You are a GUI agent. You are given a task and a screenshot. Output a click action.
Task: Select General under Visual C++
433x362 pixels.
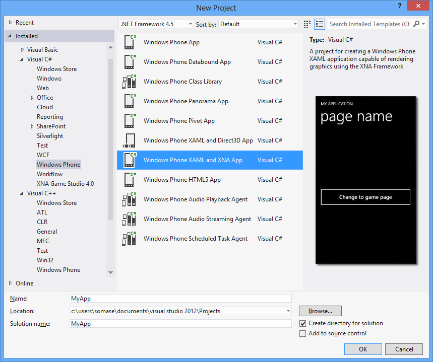tap(47, 232)
